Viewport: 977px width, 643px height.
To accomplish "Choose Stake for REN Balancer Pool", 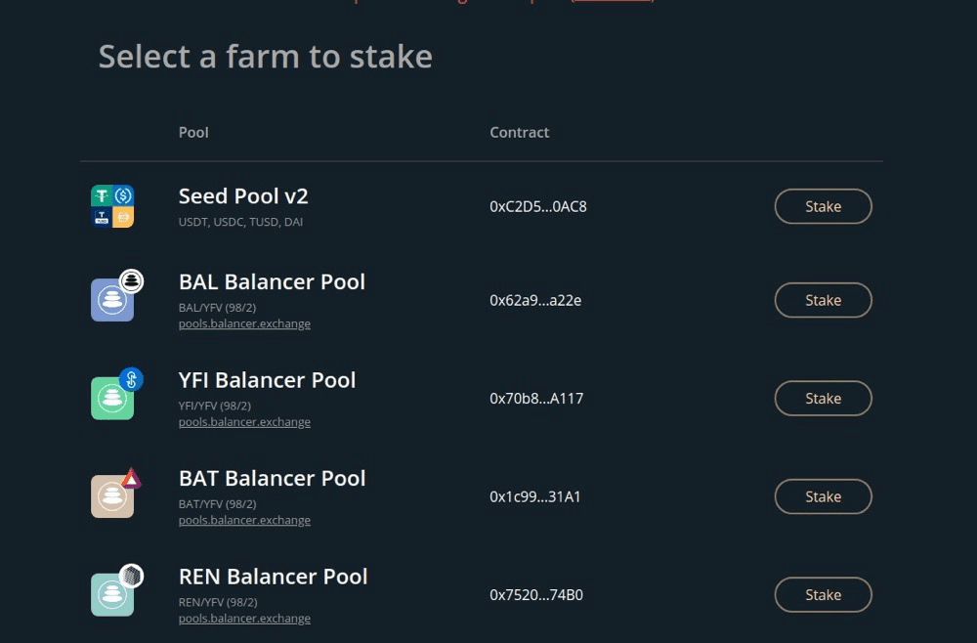I will pos(823,595).
